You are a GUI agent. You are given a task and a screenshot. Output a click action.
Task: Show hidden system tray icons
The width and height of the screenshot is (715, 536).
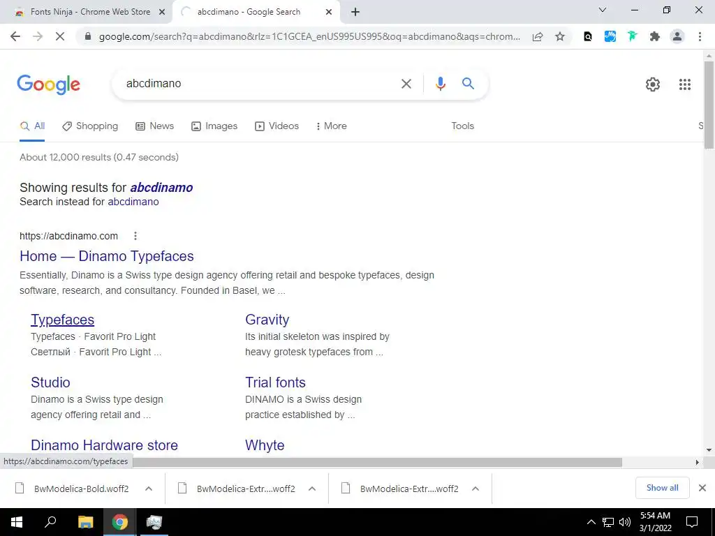591,522
